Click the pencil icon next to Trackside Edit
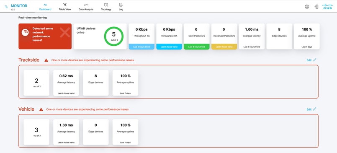The image size is (337, 153). point(315,60)
